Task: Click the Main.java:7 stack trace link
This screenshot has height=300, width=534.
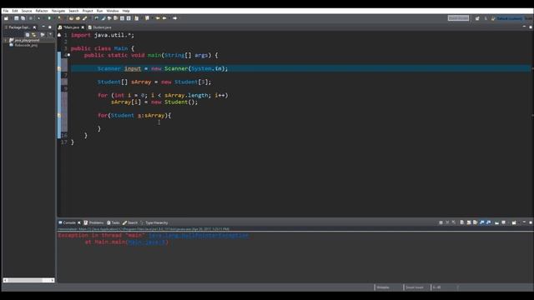Action: (x=146, y=242)
